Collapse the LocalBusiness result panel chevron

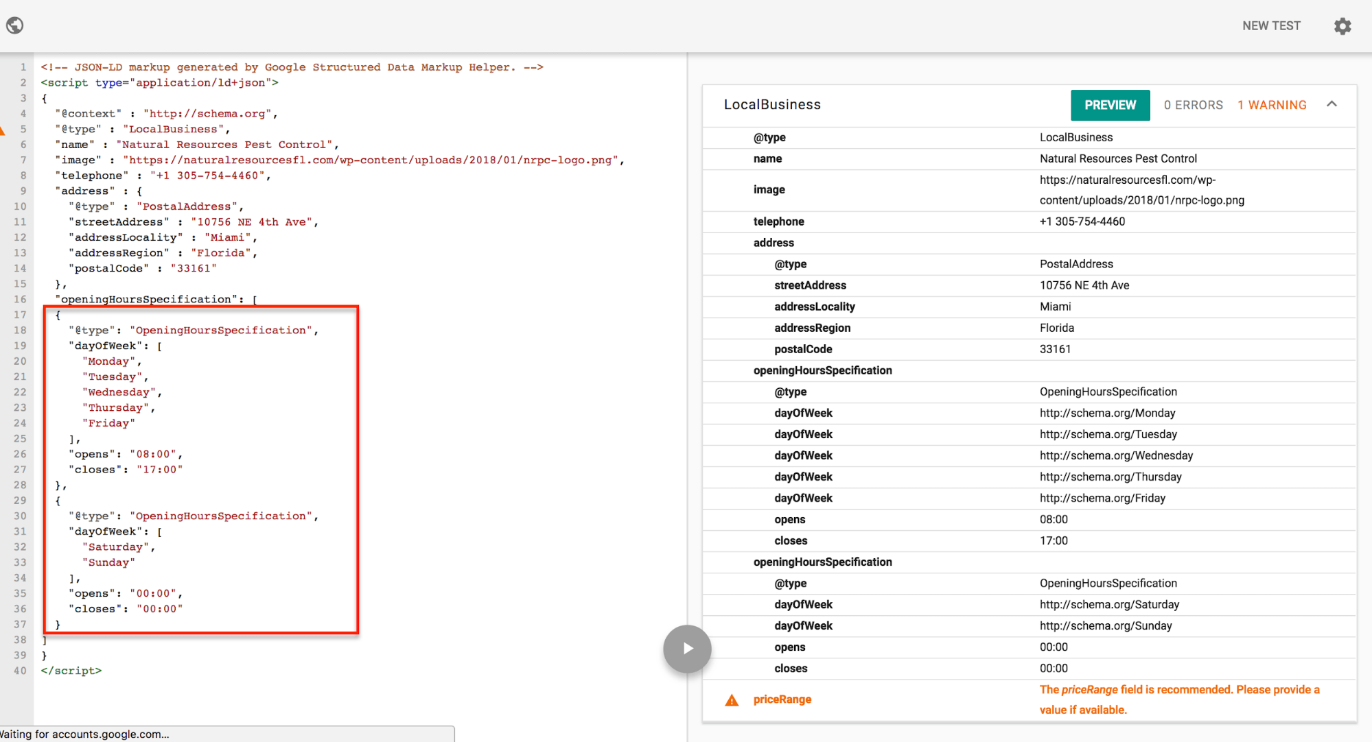1332,104
